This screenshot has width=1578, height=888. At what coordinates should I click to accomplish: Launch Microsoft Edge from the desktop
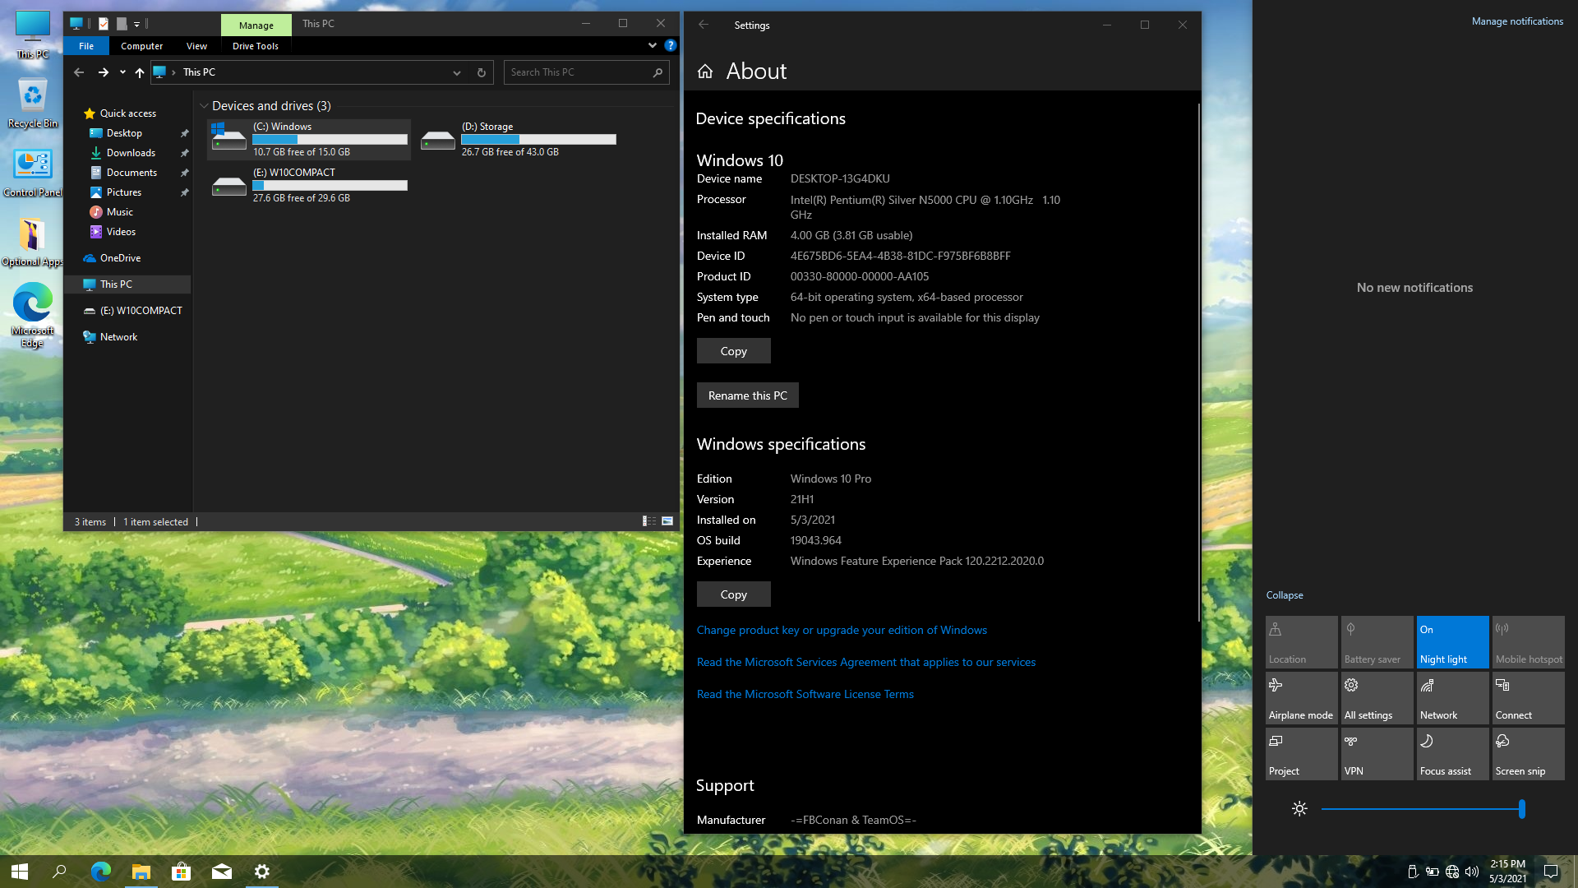tap(32, 315)
